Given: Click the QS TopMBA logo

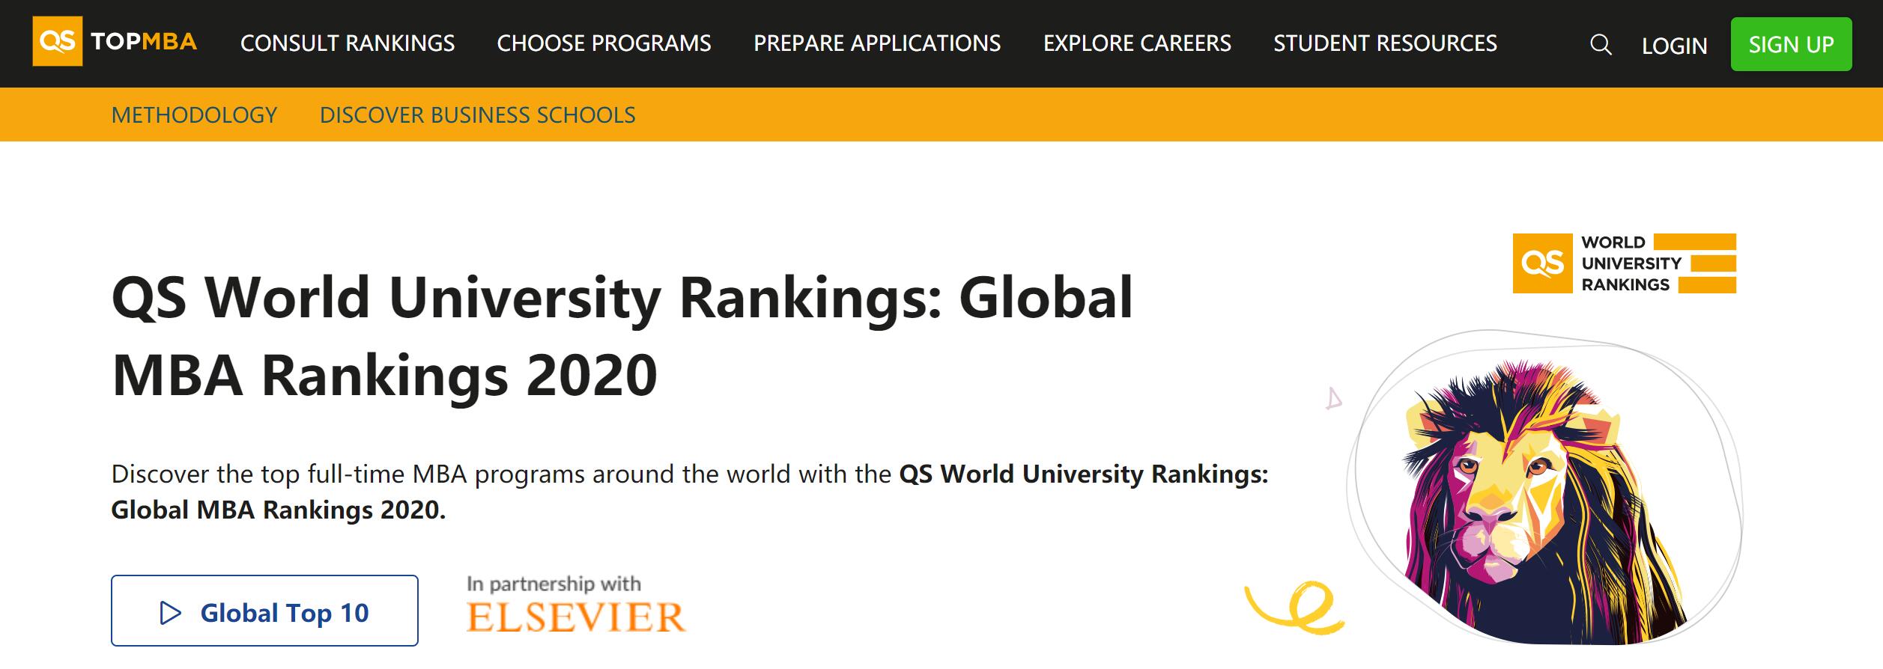Looking at the screenshot, I should 115,41.
